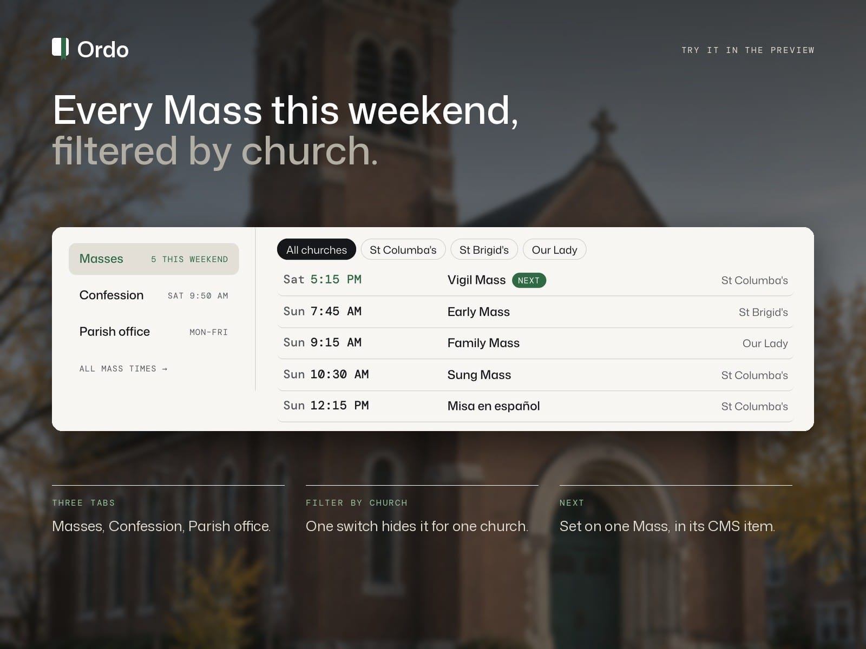Image resolution: width=866 pixels, height=649 pixels.
Task: Click the FILTER BY CHURCH feature heading
Action: (x=357, y=503)
